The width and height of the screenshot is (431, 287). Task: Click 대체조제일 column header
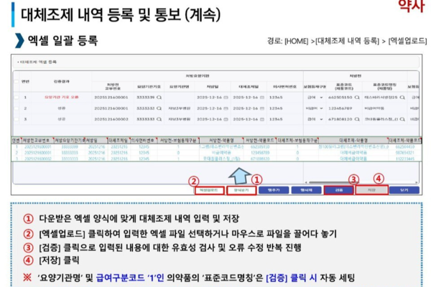tap(249, 87)
